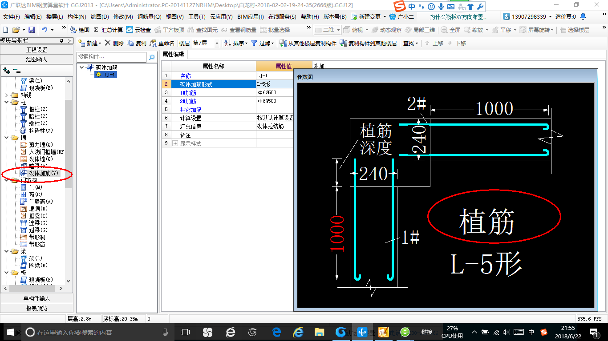Click the search magnifier icon beside 搜索构件
This screenshot has height=341, width=608.
pos(152,57)
